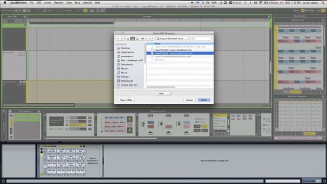Viewport: 327px width, 184px height.
Task: Click Open to load the mapping
Action: [x=204, y=100]
